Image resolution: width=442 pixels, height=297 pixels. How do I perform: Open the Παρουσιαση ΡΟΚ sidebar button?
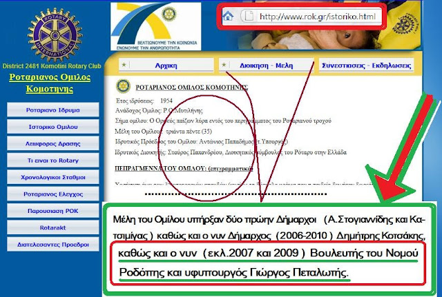(x=53, y=211)
